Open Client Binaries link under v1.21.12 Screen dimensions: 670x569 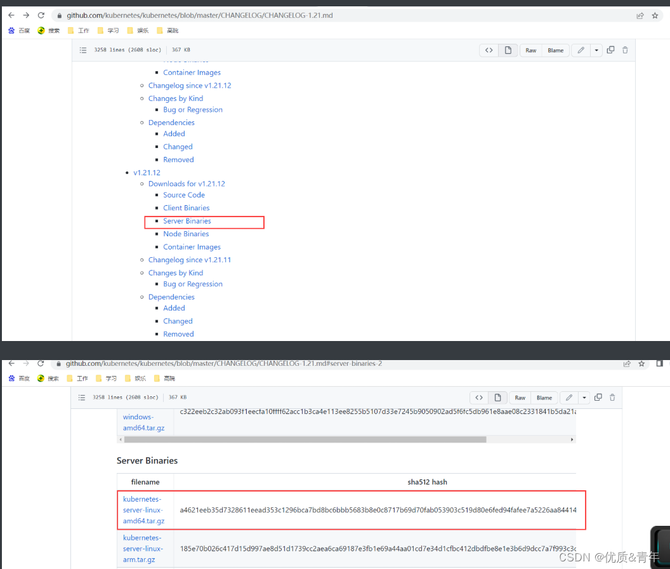187,208
